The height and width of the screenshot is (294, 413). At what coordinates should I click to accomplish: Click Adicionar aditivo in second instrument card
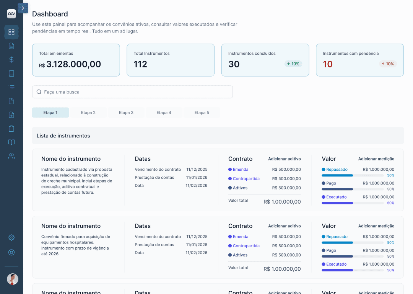(x=285, y=226)
